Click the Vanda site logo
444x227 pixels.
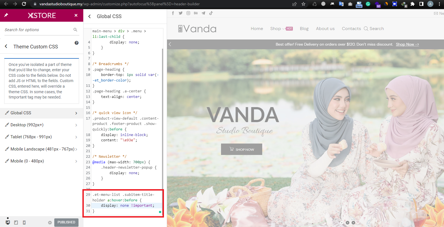(x=197, y=29)
